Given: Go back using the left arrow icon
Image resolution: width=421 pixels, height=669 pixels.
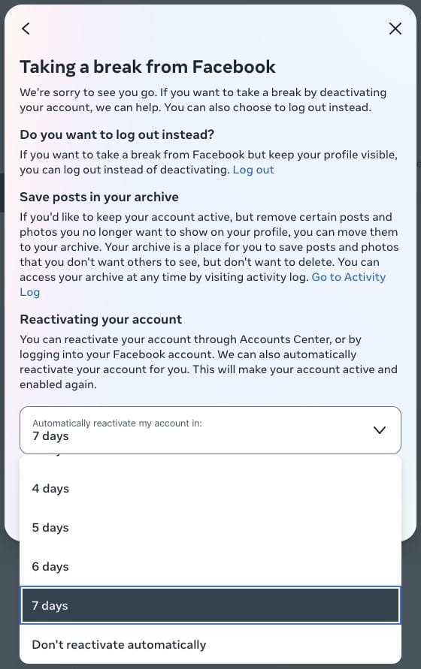Looking at the screenshot, I should tap(26, 29).
